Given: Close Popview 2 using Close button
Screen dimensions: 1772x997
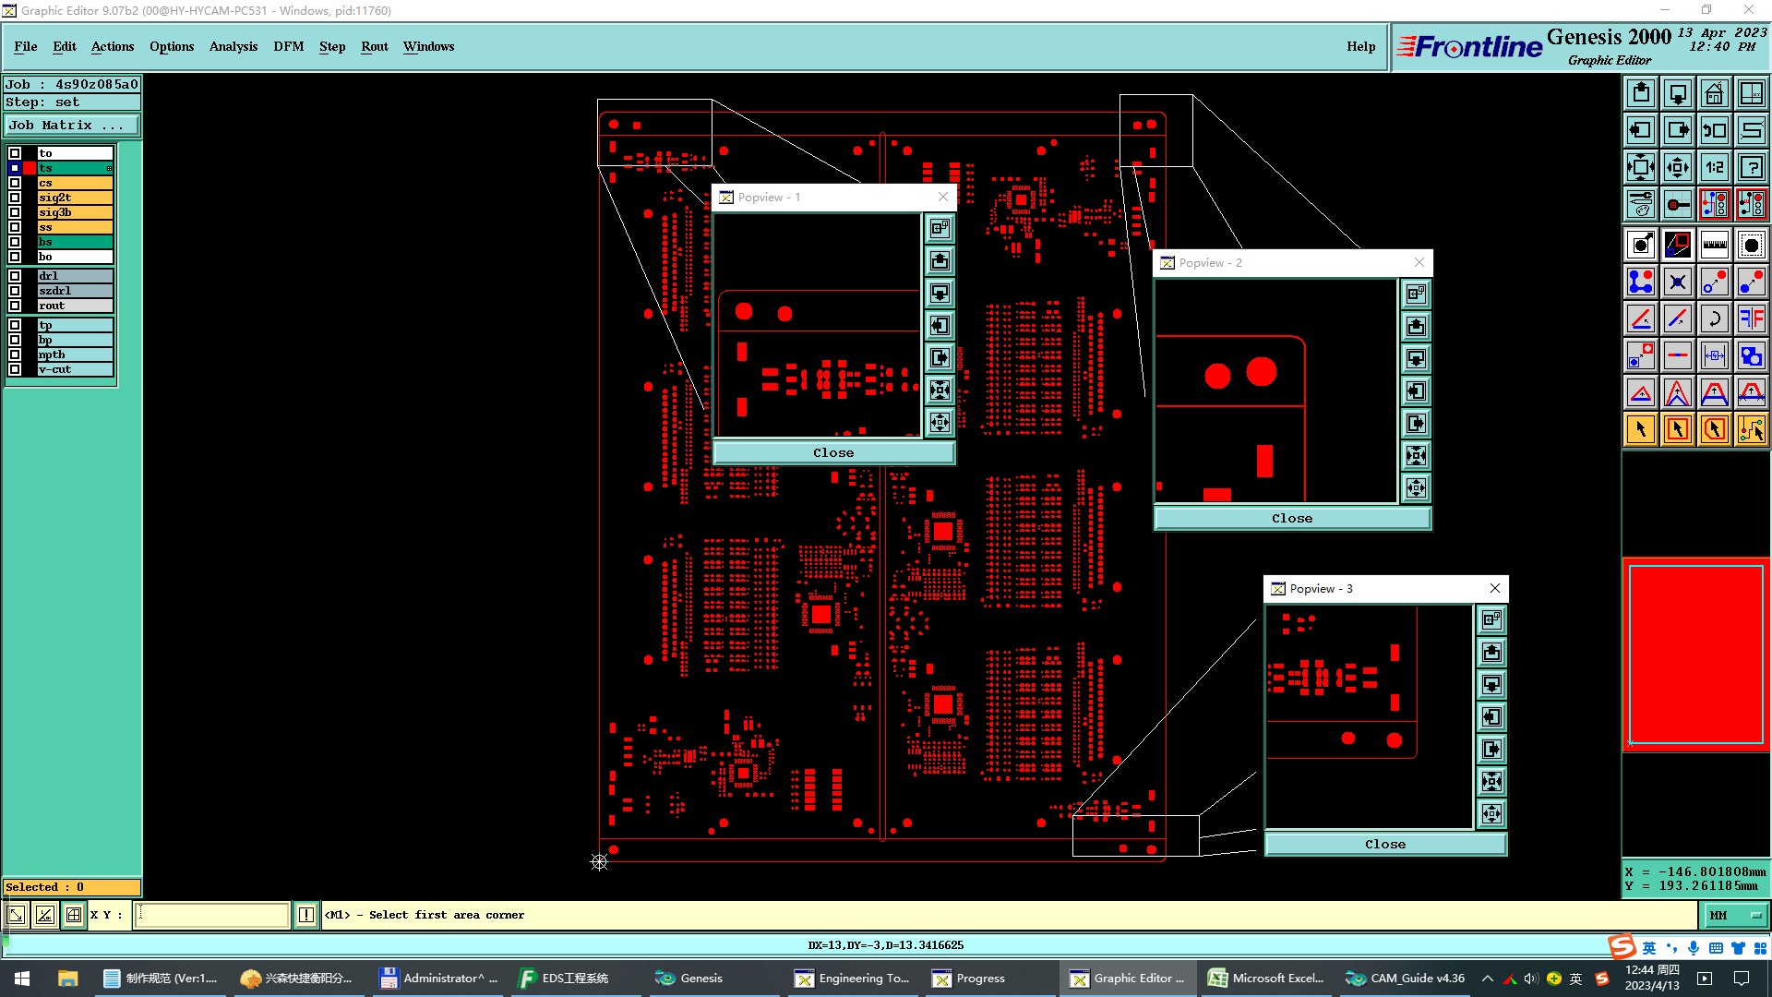Looking at the screenshot, I should (x=1291, y=519).
